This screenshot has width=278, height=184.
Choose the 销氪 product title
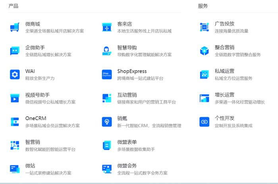(x=122, y=118)
